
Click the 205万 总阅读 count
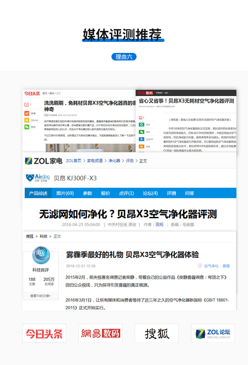pos(49,281)
